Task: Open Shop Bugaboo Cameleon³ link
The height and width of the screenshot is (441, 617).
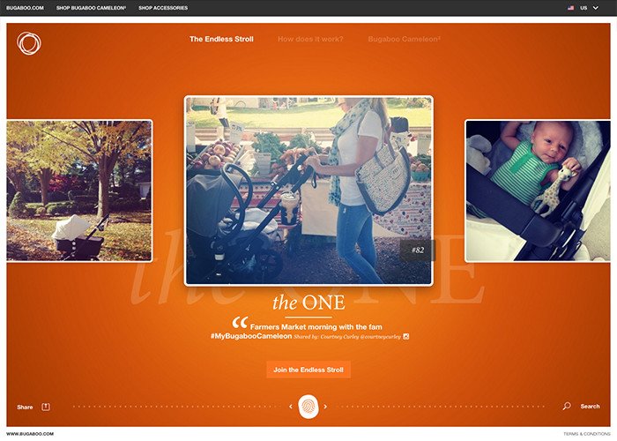Action: point(92,8)
